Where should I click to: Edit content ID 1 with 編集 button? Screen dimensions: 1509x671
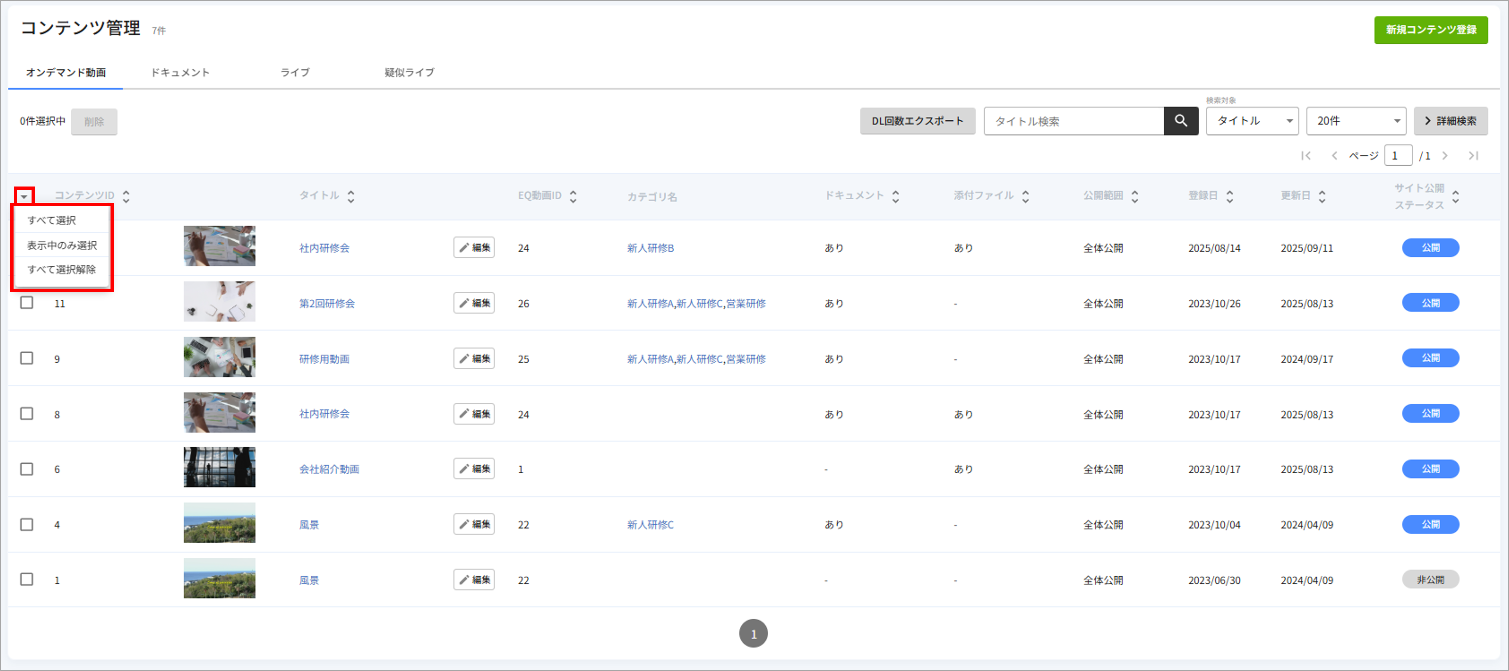(474, 580)
